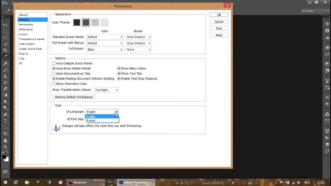Select the Quick Selection tool
Image resolution: width=331 pixels, height=186 pixels.
click(5, 43)
